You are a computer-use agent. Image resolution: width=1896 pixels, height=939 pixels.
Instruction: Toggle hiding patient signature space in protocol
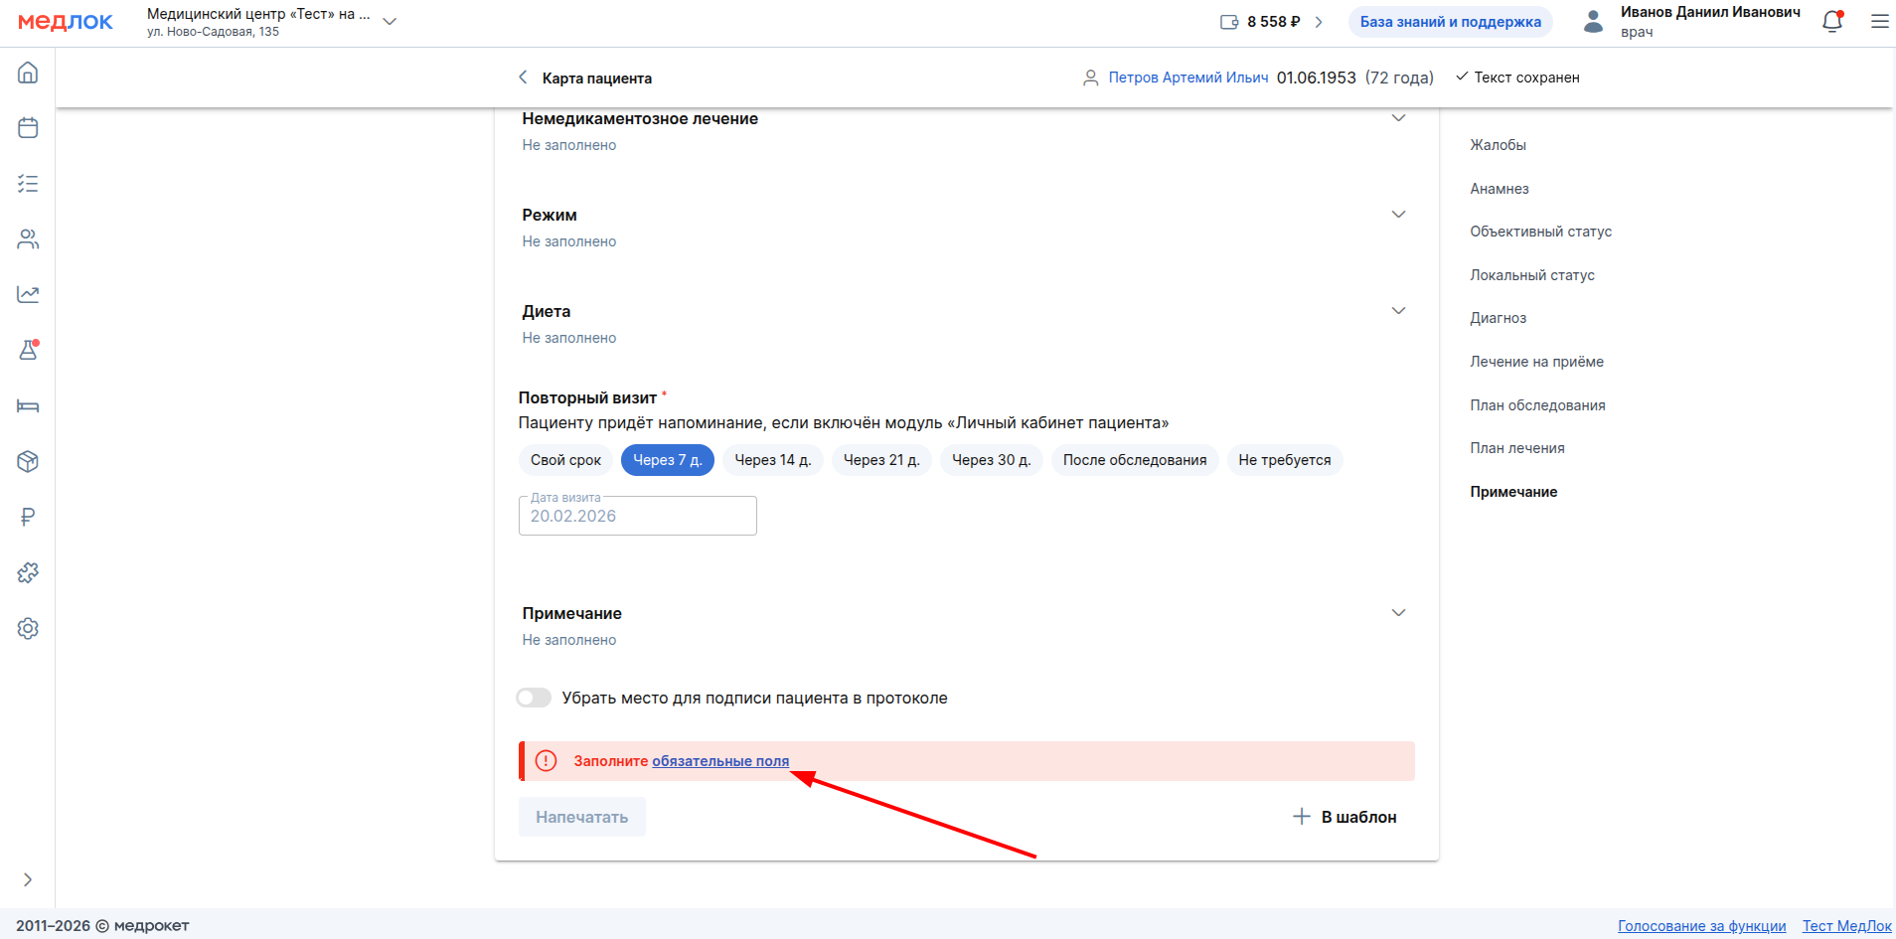point(534,698)
